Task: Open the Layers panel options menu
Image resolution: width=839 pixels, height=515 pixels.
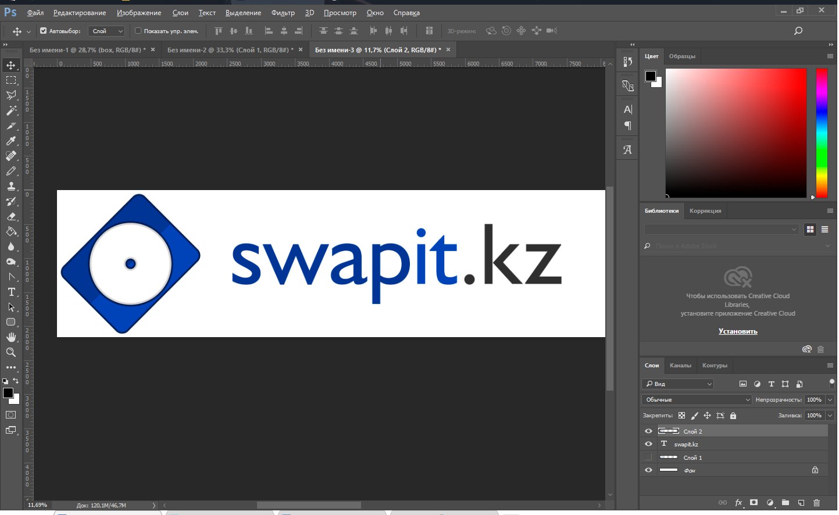Action: pos(830,365)
